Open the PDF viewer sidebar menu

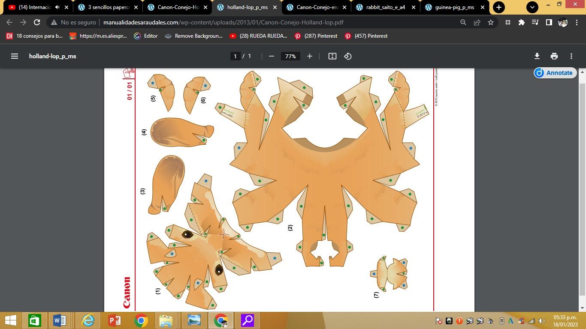tap(15, 56)
